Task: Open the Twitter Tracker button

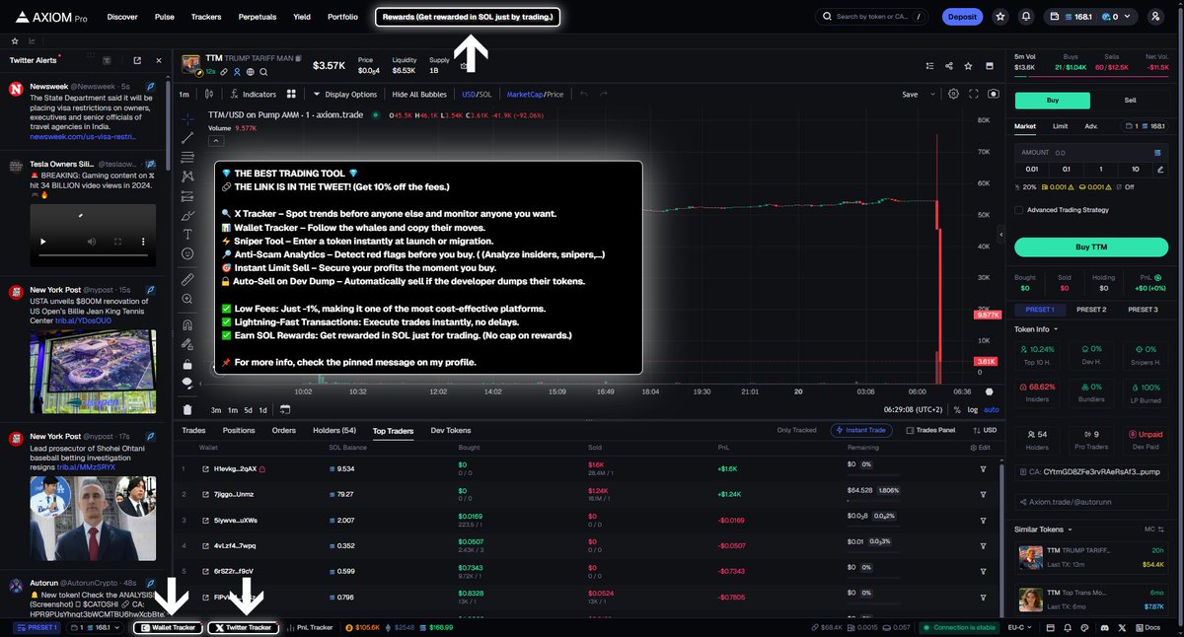Action: tap(243, 627)
